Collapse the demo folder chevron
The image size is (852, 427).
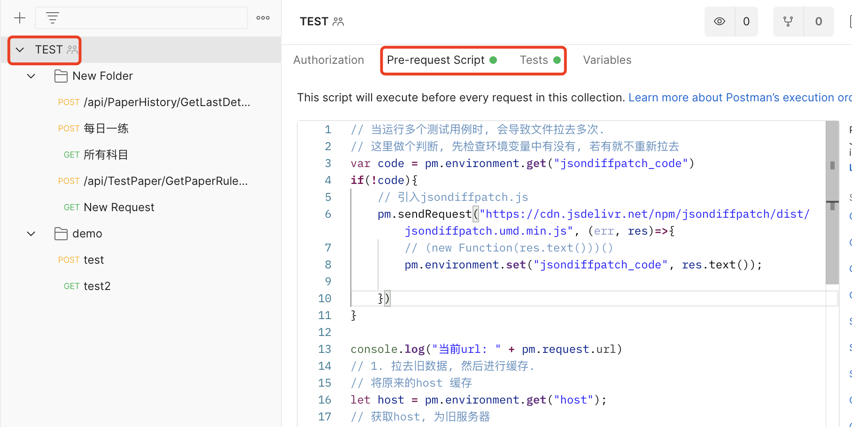[x=31, y=234]
